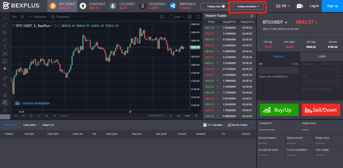Toggle auto scale on chart
The width and height of the screenshot is (343, 168).
pos(187,116)
